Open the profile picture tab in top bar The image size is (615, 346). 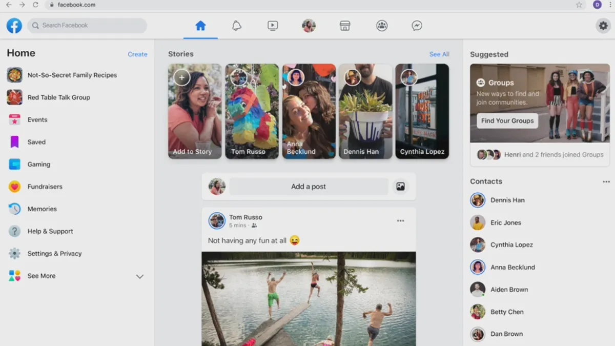[x=309, y=26]
